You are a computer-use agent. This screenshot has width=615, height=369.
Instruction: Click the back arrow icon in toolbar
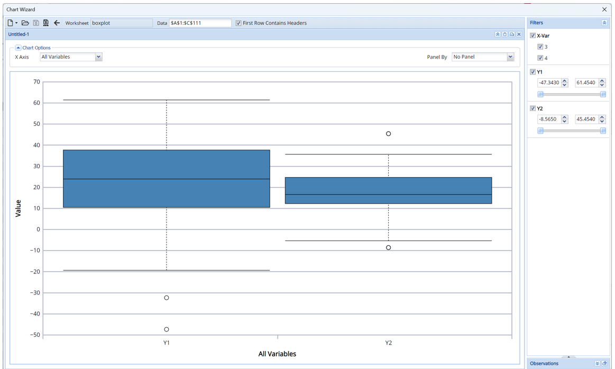(x=57, y=23)
